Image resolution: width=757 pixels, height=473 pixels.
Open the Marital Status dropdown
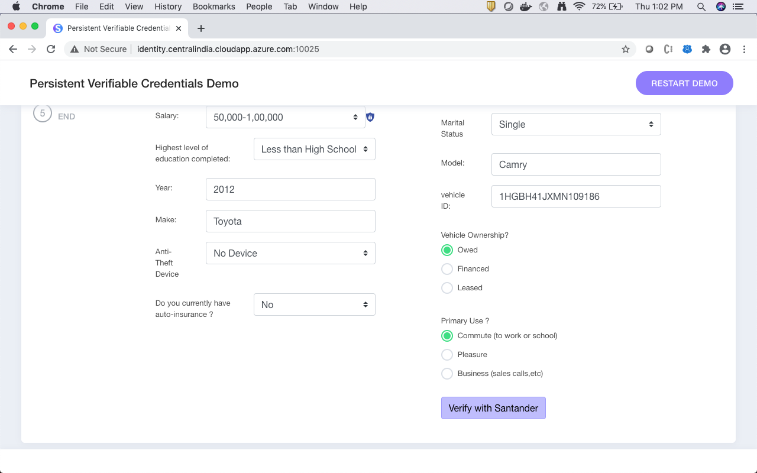(576, 124)
